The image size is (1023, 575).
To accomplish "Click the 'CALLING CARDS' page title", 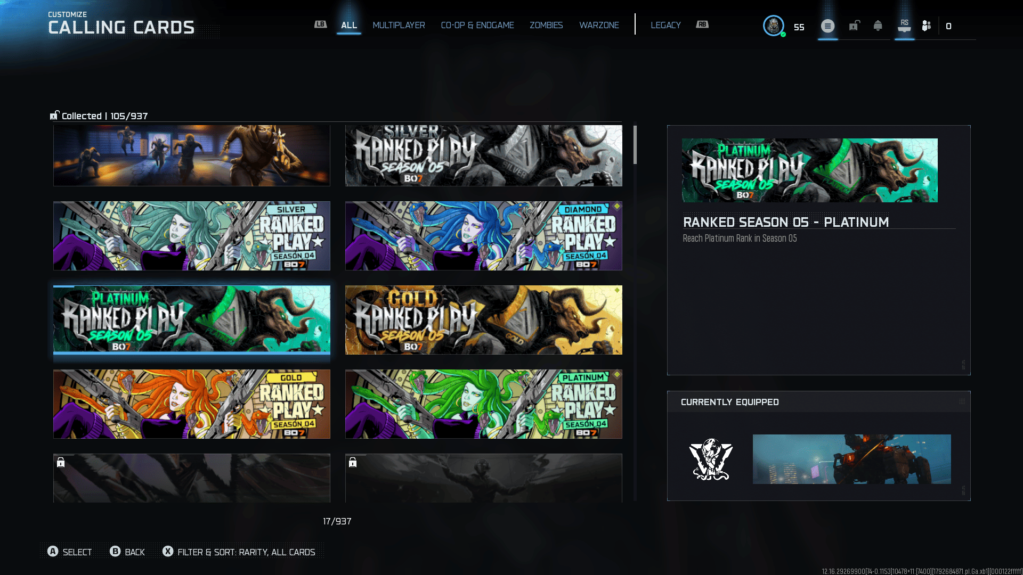I will [x=121, y=28].
